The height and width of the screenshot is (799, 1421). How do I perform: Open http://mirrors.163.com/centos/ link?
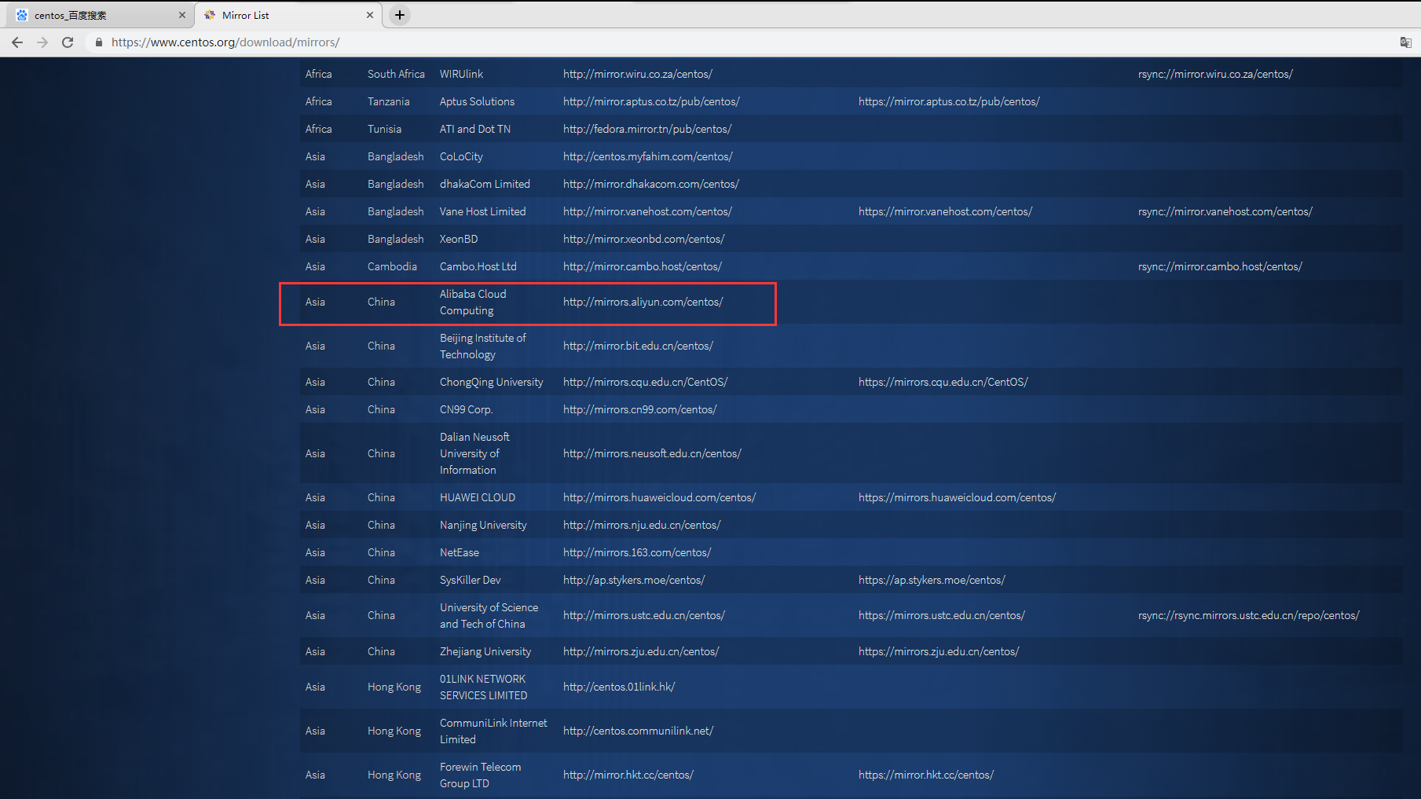click(637, 552)
